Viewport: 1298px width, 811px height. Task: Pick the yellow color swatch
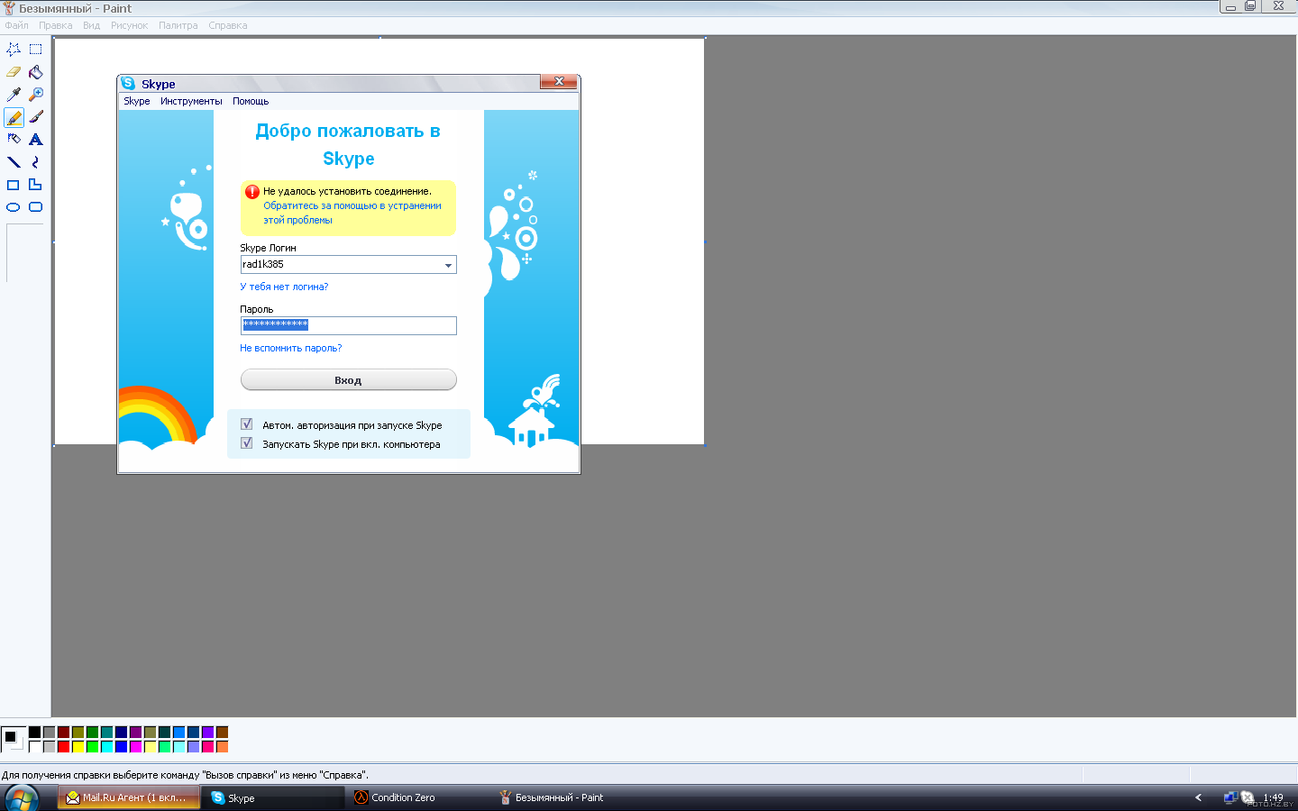coord(78,747)
